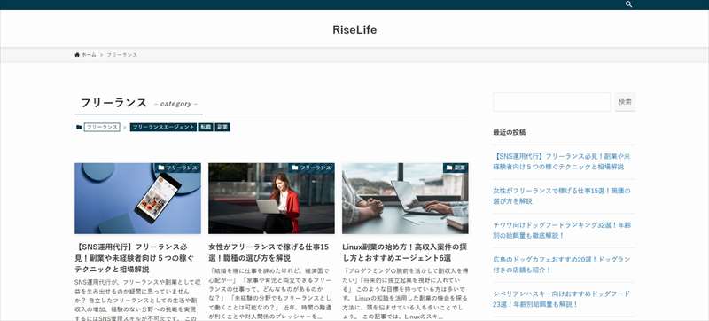The height and width of the screenshot is (321, 709).
Task: Click the 検索 search button
Action: (625, 102)
